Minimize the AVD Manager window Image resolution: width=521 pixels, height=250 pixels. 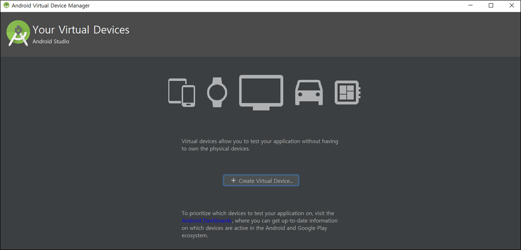470,6
